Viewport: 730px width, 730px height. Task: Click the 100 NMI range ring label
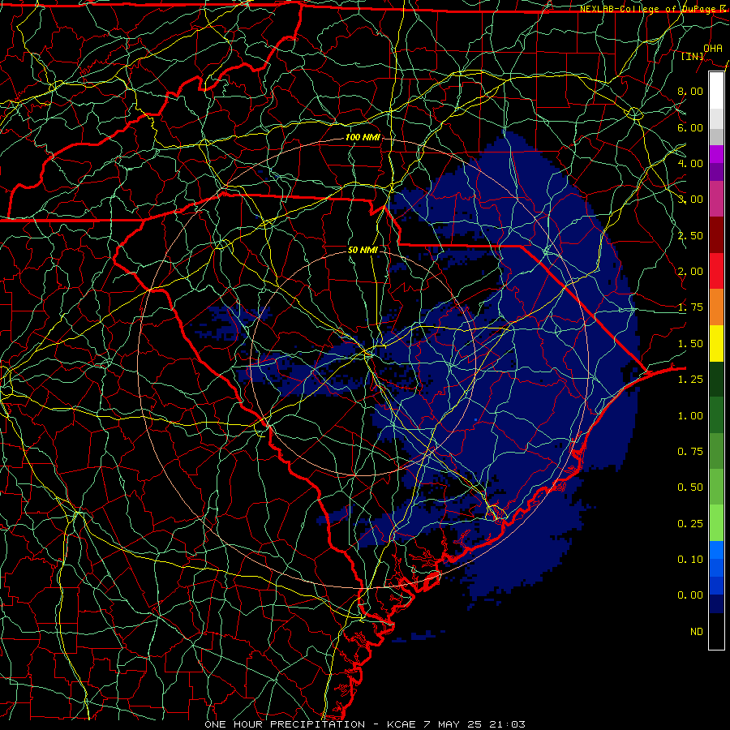point(363,137)
